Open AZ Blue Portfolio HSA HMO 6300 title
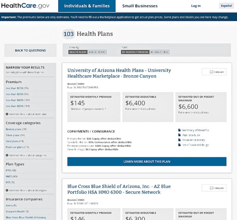The height and width of the screenshot is (220, 237). click(119, 189)
